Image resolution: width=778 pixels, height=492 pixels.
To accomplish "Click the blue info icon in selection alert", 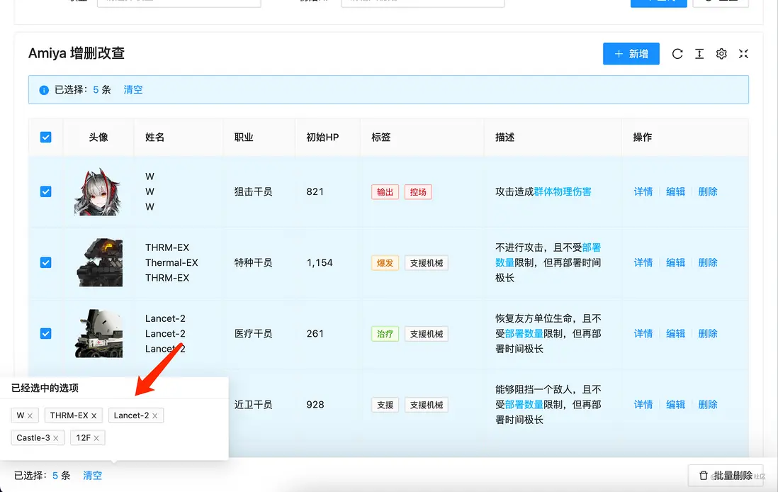I will (44, 90).
